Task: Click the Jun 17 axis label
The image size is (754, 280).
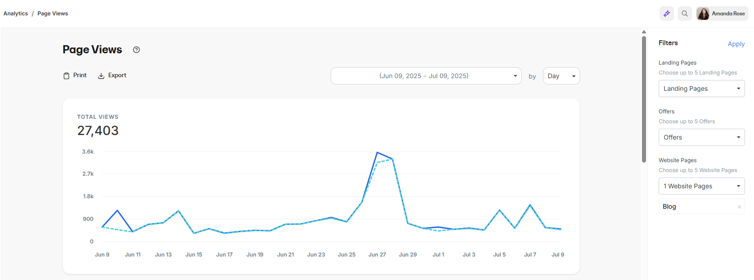Action: (x=224, y=255)
